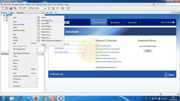Expand the second child node under Project1
This screenshot has width=180, height=101.
tap(4, 20)
